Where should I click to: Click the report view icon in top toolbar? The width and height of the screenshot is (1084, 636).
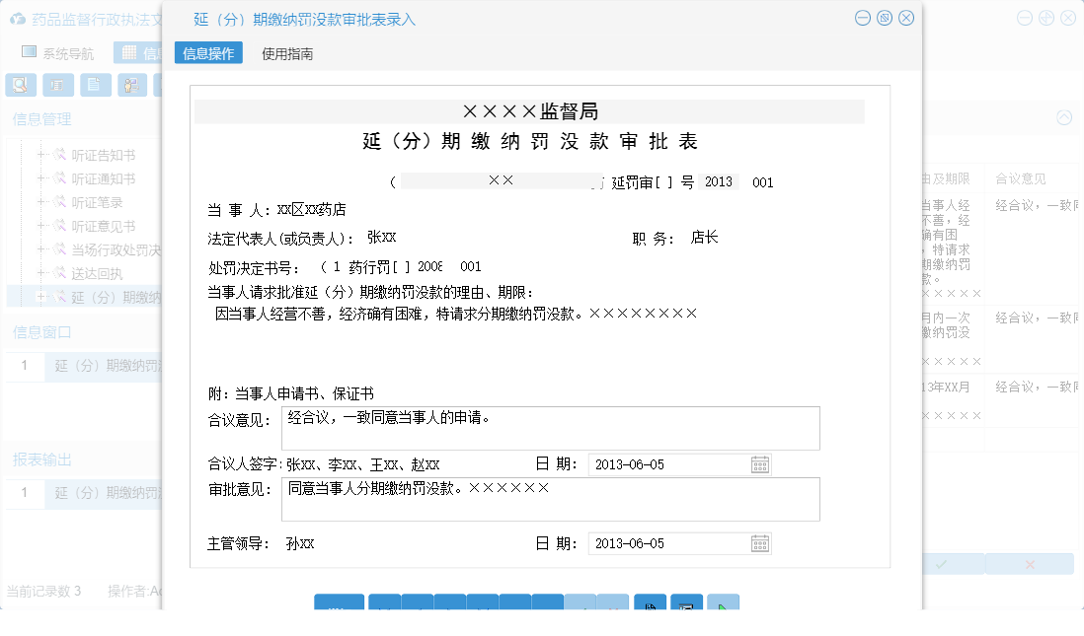57,85
